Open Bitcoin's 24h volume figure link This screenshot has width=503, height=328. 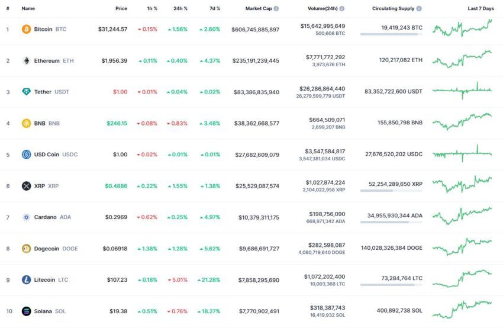click(x=323, y=26)
